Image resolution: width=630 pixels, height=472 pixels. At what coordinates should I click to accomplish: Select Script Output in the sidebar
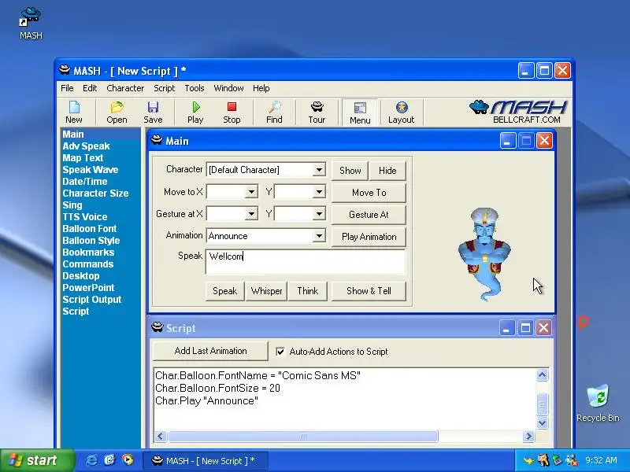click(x=92, y=300)
